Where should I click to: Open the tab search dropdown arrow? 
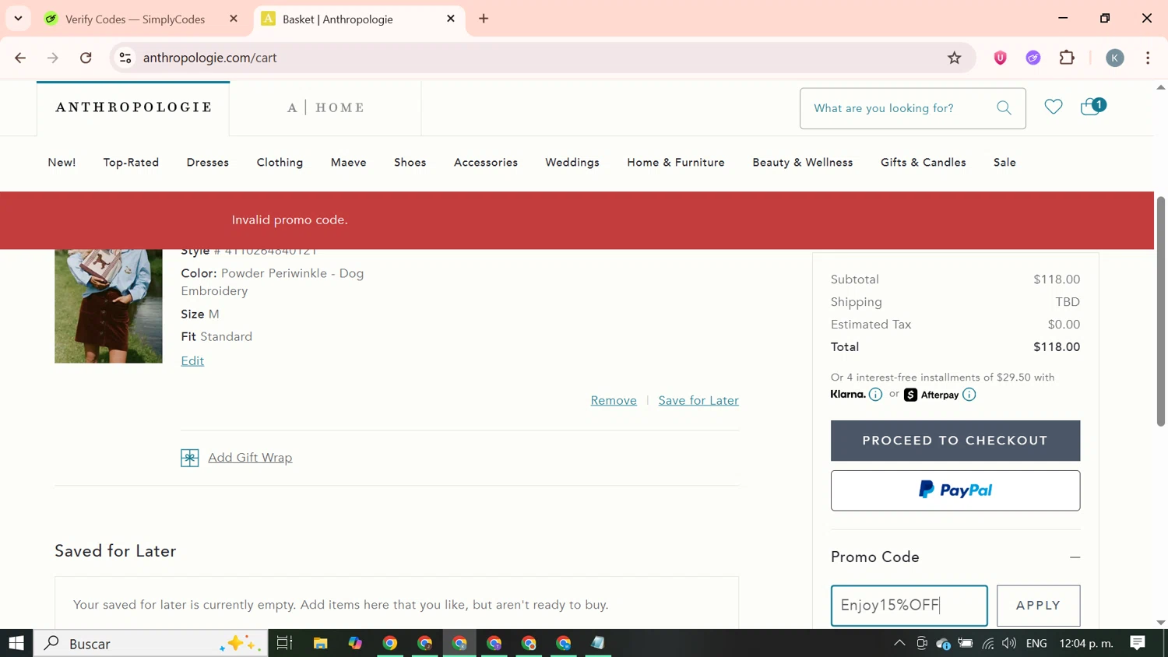pyautogui.click(x=18, y=19)
